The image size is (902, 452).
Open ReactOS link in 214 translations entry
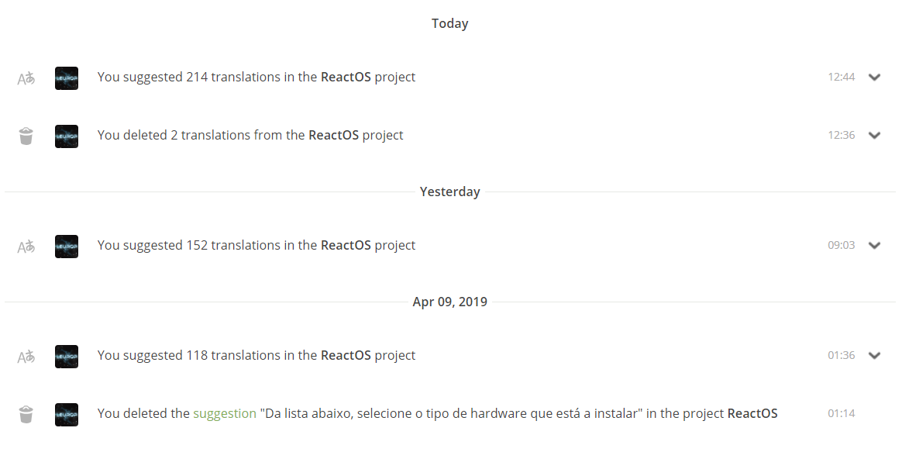tap(346, 78)
